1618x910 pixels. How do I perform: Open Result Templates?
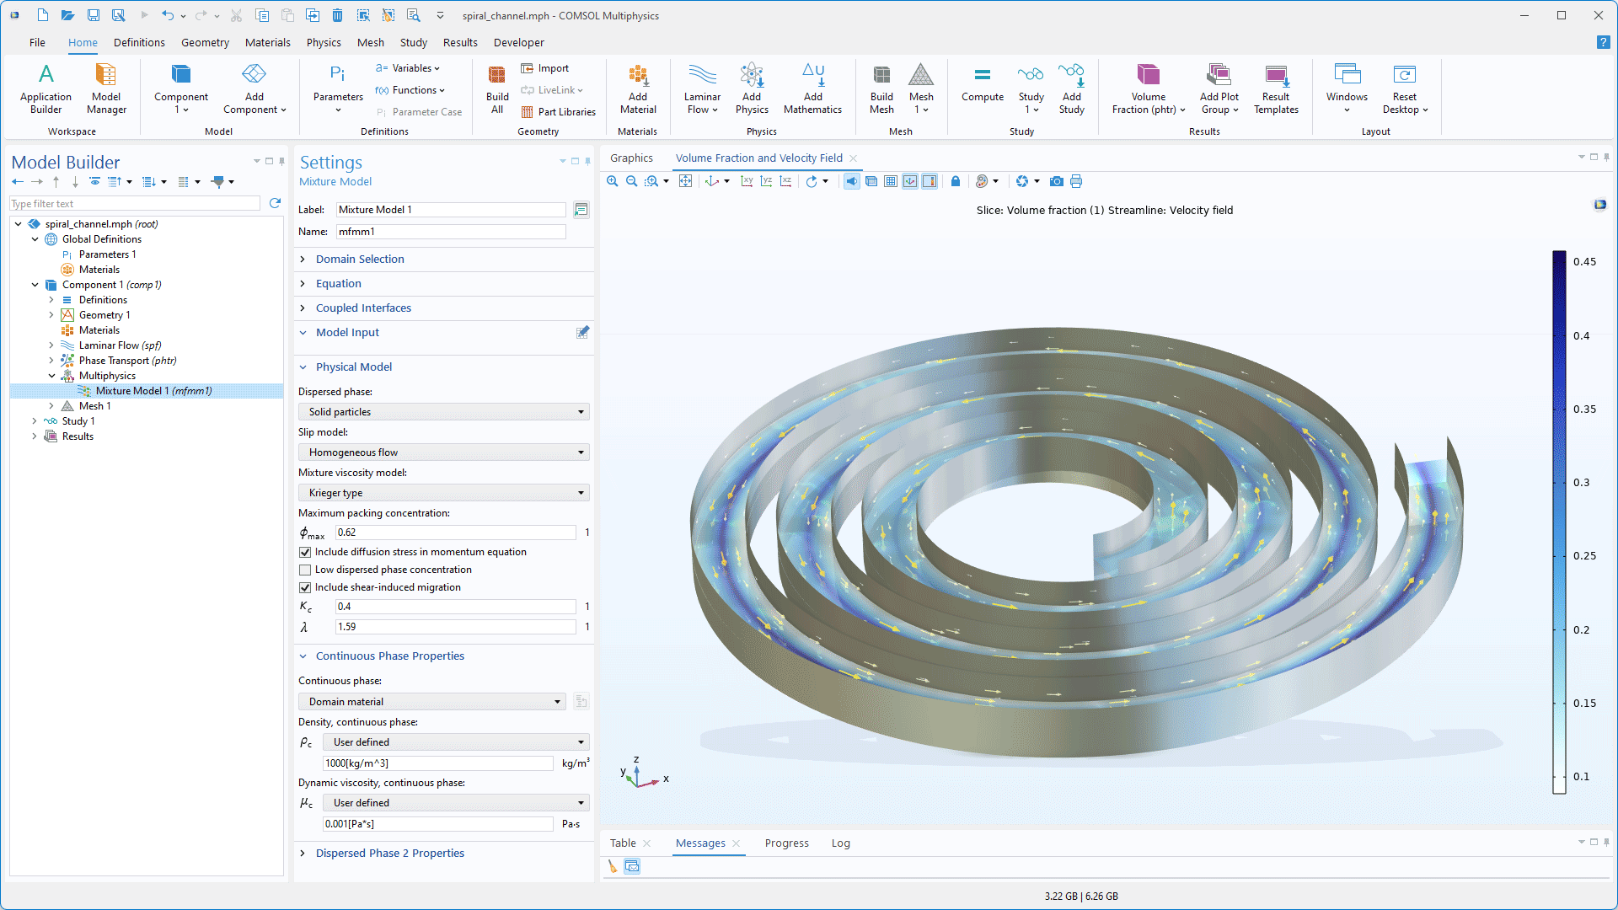click(x=1276, y=88)
